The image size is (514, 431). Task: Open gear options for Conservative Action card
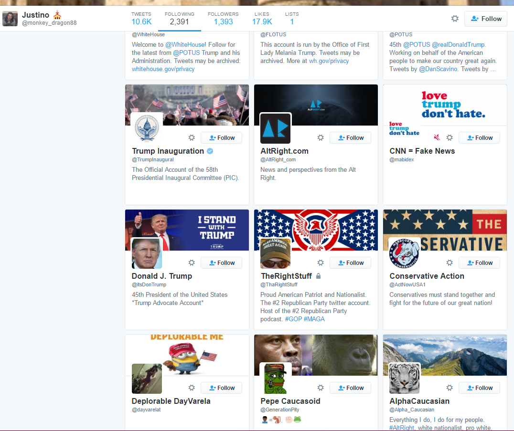pyautogui.click(x=450, y=263)
